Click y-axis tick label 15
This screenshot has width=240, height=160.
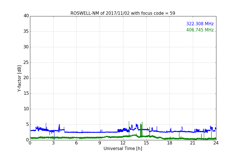pos(26,93)
